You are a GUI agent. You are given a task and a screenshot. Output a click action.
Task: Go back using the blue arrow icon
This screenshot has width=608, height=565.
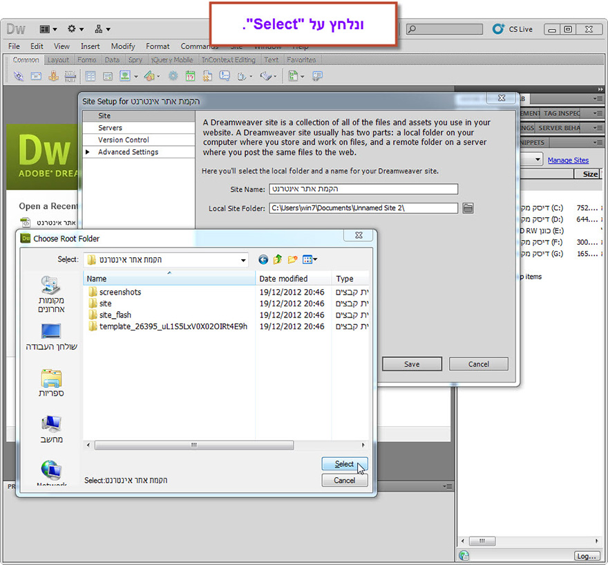(x=263, y=259)
